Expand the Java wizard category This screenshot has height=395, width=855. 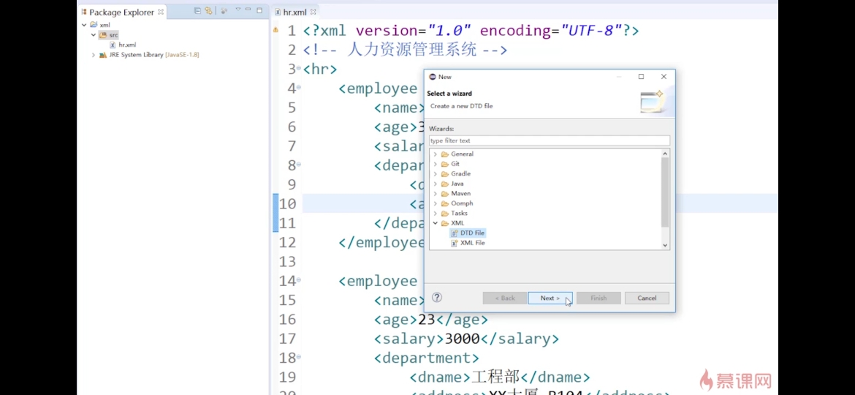tap(435, 184)
